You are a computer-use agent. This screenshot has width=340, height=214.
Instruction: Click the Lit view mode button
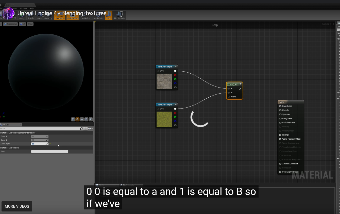[23, 24]
